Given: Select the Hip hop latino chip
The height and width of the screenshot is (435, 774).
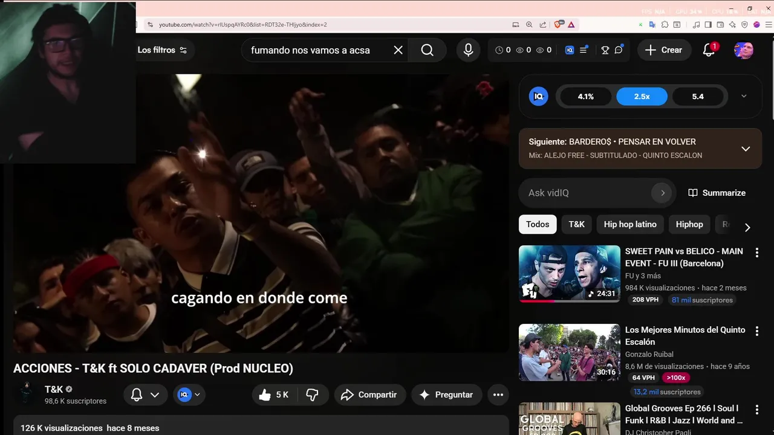Looking at the screenshot, I should click(630, 224).
